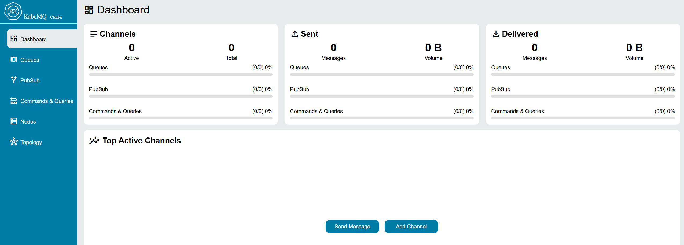
Task: Click the Delivered download icon
Action: [x=496, y=34]
